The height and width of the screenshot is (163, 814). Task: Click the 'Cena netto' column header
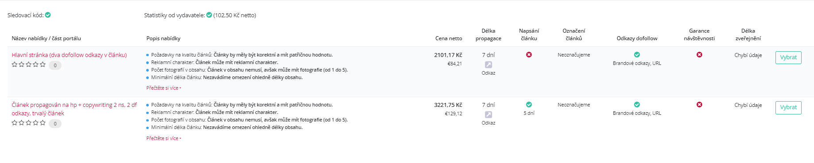click(x=449, y=38)
